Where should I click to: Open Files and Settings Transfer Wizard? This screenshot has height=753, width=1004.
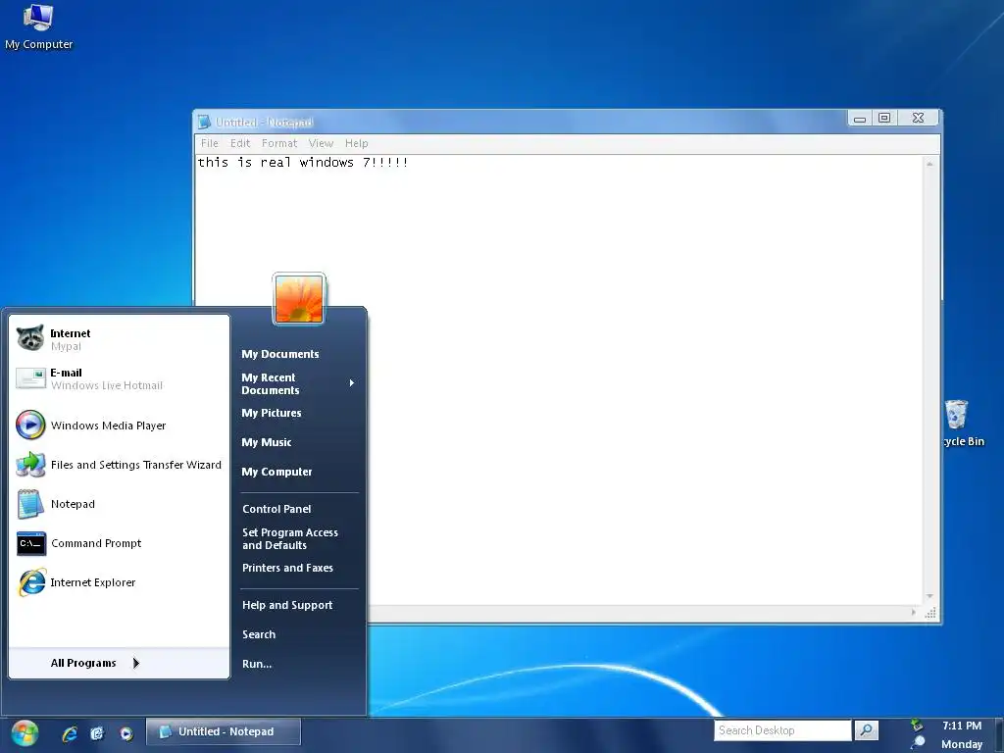click(120, 465)
